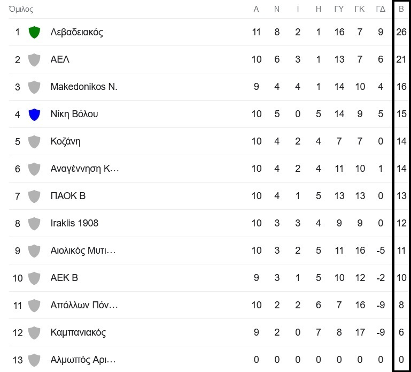Click the blue Νίκη Βόλου shield icon

click(x=34, y=115)
